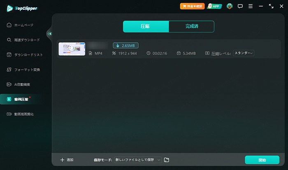Open 高速ダウンロード in the sidebar
Image resolution: width=288 pixels, height=170 pixels.
click(23, 40)
